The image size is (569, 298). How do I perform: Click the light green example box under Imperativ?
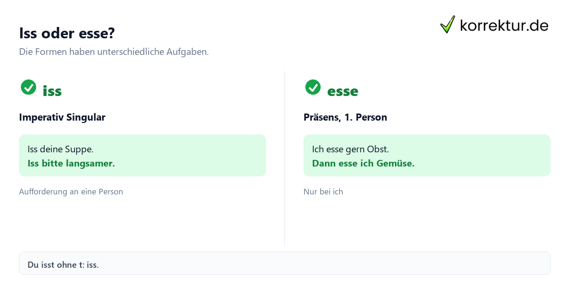click(x=142, y=155)
